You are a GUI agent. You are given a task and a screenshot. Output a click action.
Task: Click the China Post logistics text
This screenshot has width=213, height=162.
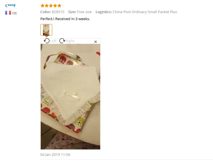pos(145,12)
